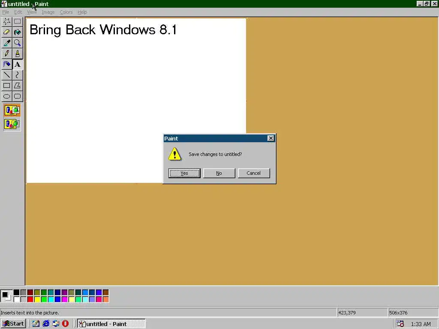Select the Polygon tool
The image size is (439, 329).
coord(17,86)
